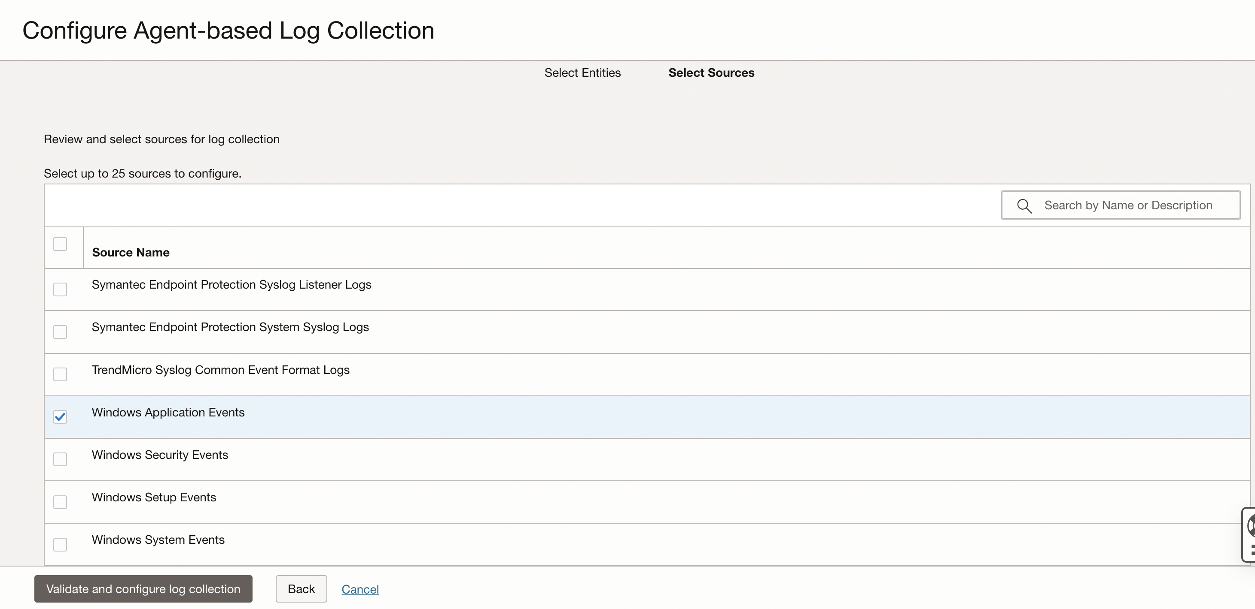Check the Windows Setup Events checkbox

click(60, 501)
